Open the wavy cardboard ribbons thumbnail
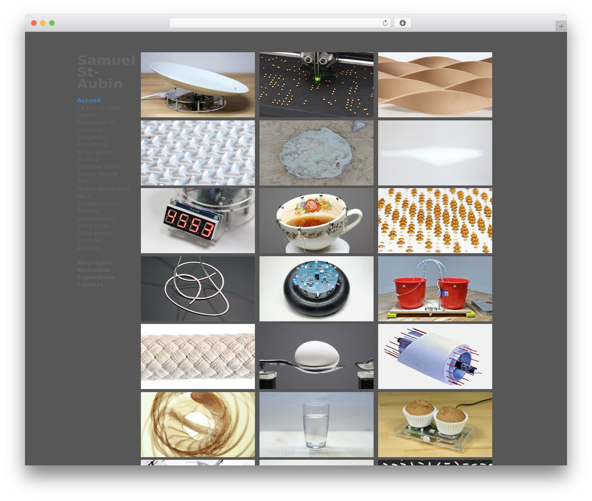Image resolution: width=592 pixels, height=501 pixels. tap(435, 85)
